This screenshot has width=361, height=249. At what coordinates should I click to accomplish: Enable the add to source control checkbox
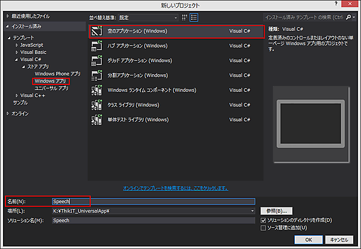pos(263,228)
